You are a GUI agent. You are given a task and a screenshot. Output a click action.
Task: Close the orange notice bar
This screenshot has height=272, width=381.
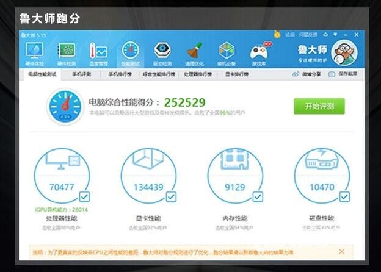341,251
